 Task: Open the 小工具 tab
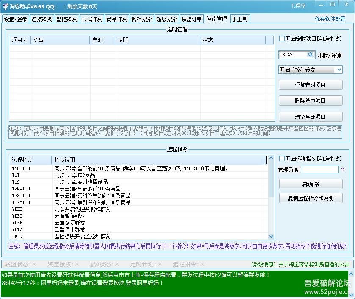240,19
